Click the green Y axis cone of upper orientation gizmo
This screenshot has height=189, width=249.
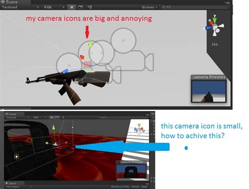(214, 20)
